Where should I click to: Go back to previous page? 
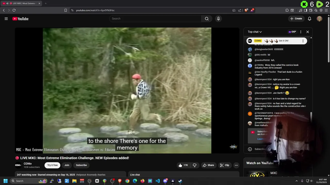point(4,10)
